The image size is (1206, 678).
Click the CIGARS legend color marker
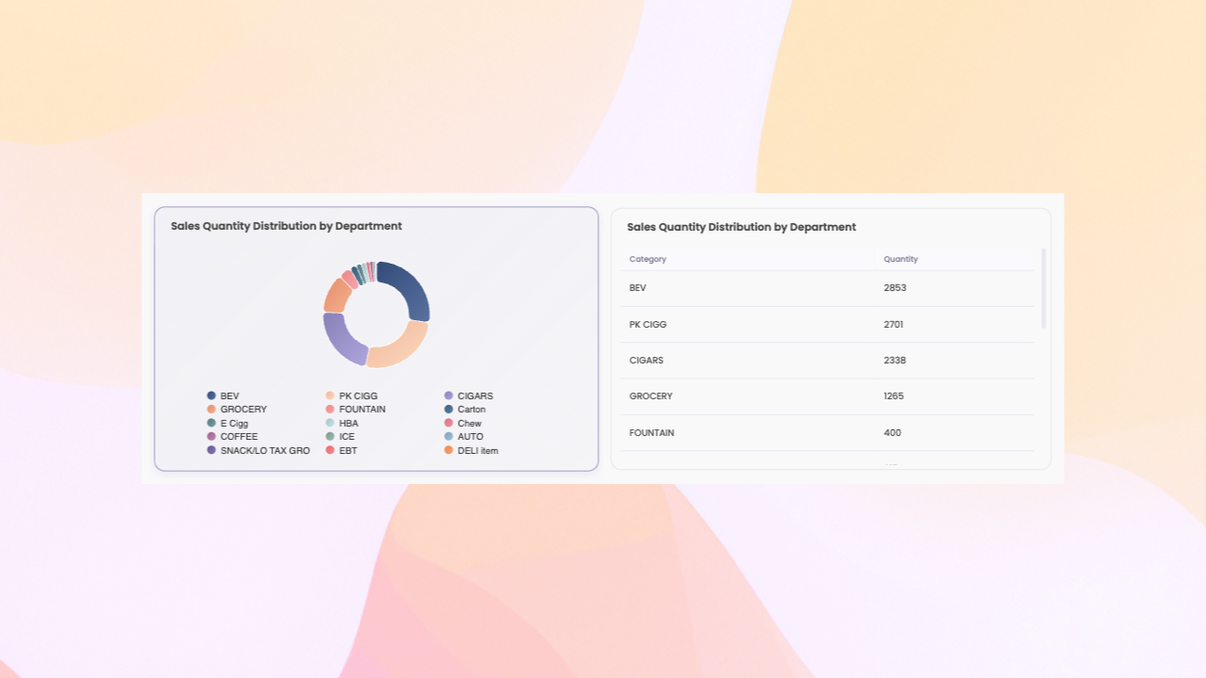coord(448,395)
